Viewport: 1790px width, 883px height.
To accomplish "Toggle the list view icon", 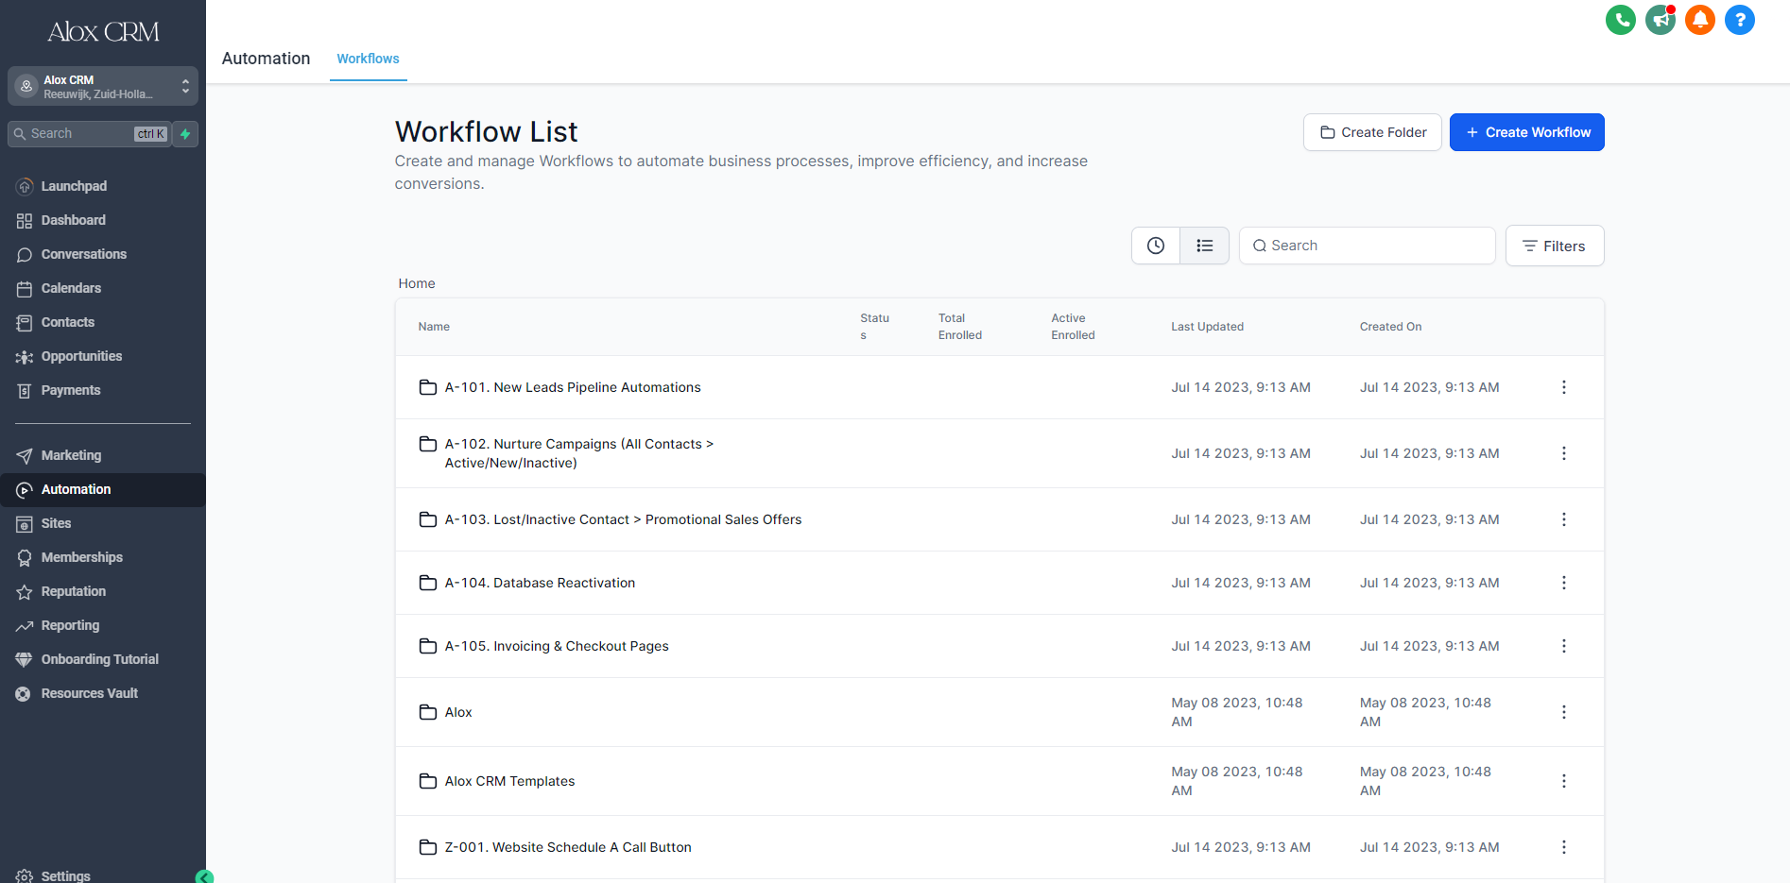I will [1204, 245].
